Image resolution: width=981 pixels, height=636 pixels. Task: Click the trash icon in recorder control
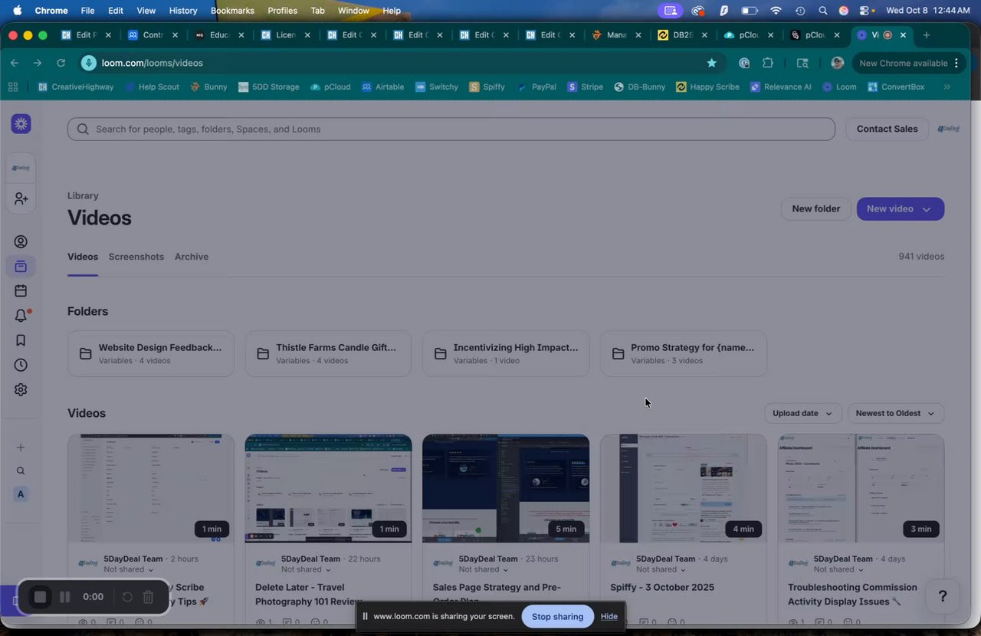click(x=149, y=597)
